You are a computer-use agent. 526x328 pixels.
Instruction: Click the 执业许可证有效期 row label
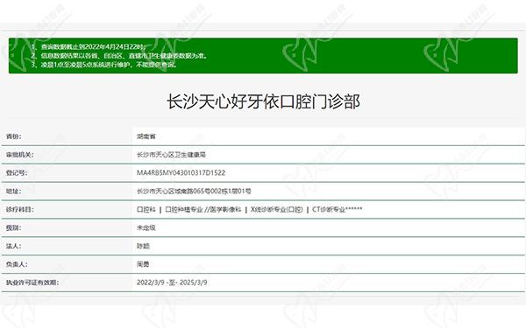pyautogui.click(x=32, y=283)
